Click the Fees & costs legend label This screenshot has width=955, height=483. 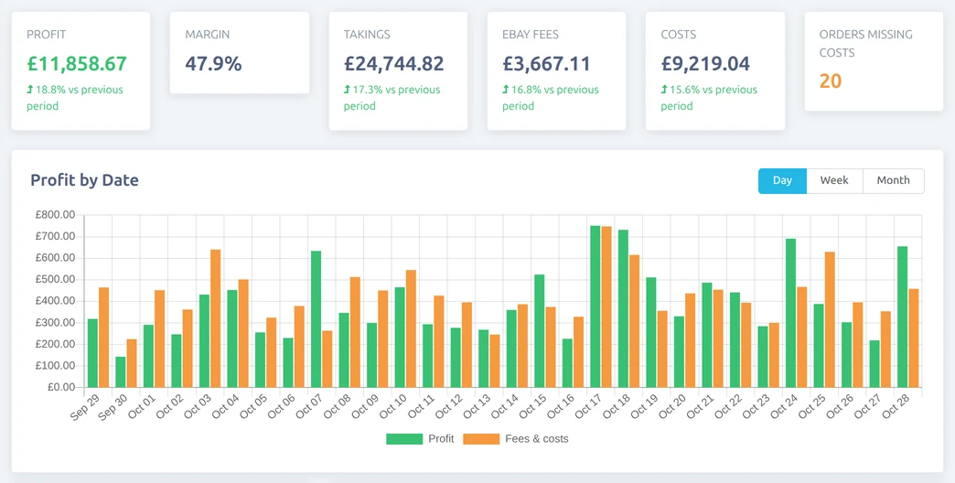pyautogui.click(x=537, y=438)
